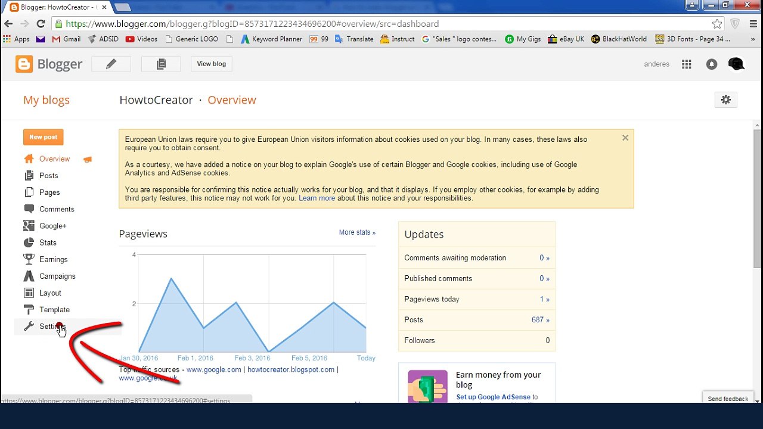Open a new browser tab
This screenshot has width=763, height=429.
[x=122, y=7]
